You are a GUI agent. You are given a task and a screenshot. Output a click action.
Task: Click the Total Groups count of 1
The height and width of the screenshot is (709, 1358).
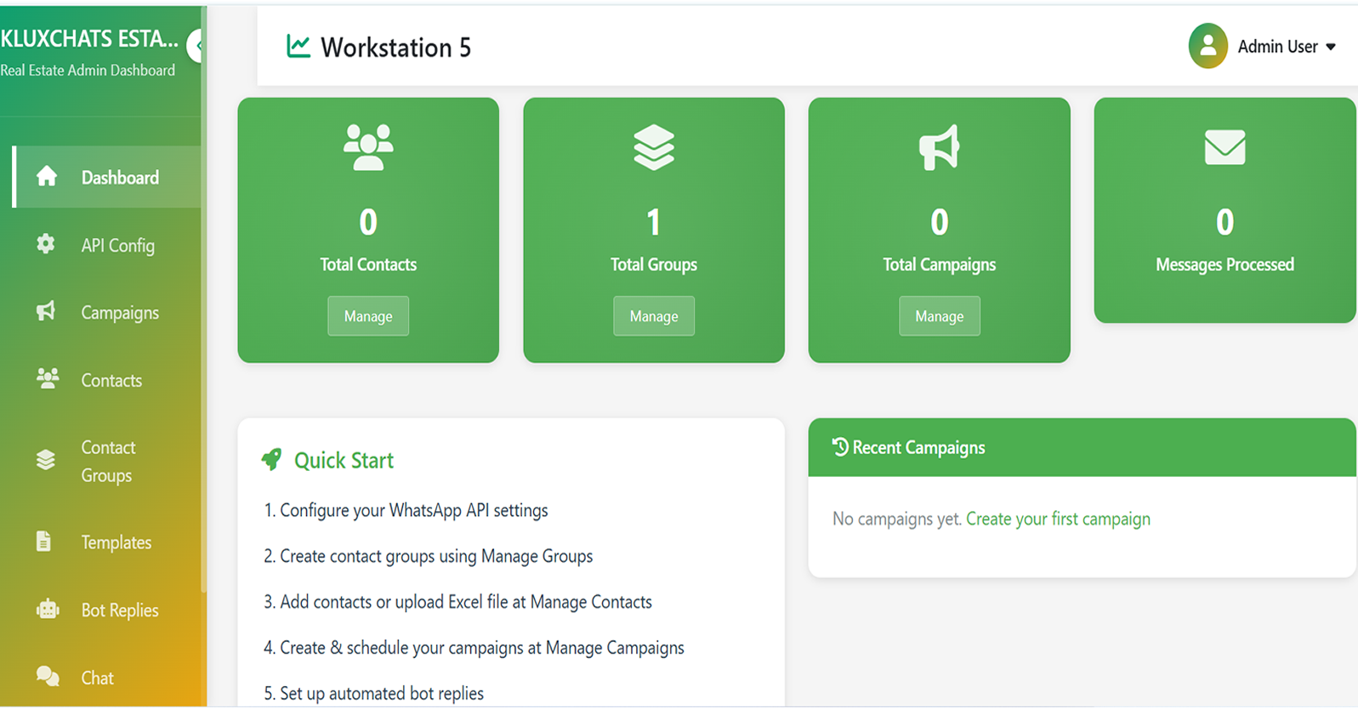click(x=654, y=222)
